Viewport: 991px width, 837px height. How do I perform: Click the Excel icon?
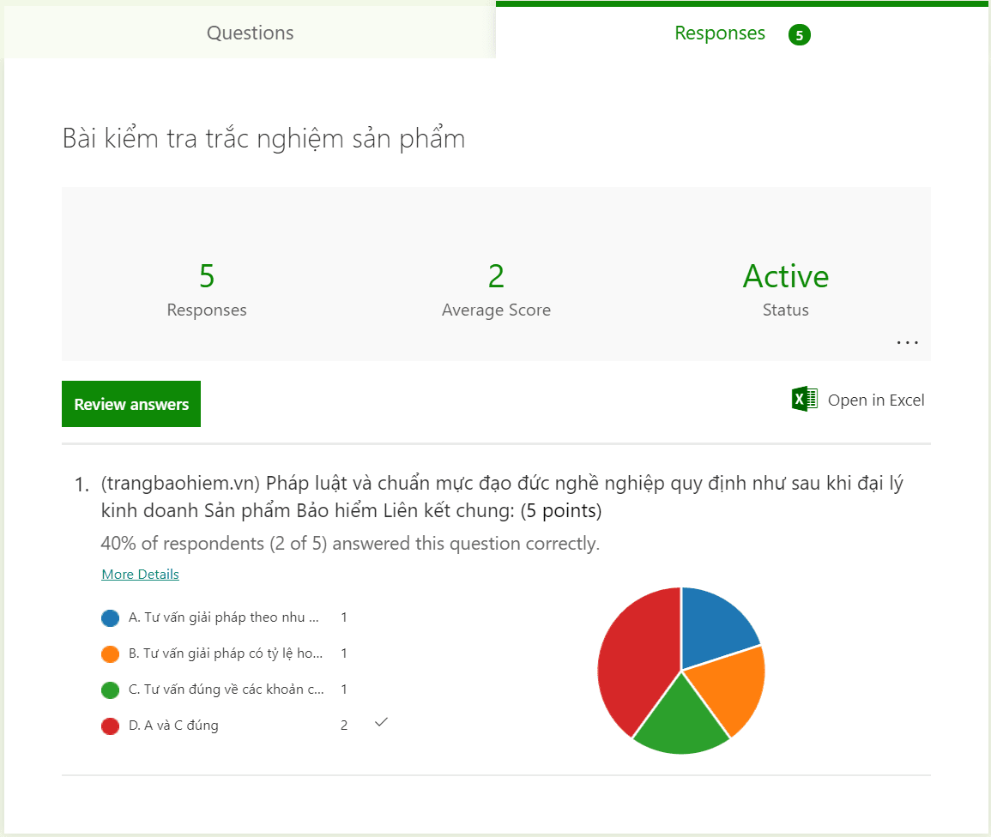tap(805, 400)
